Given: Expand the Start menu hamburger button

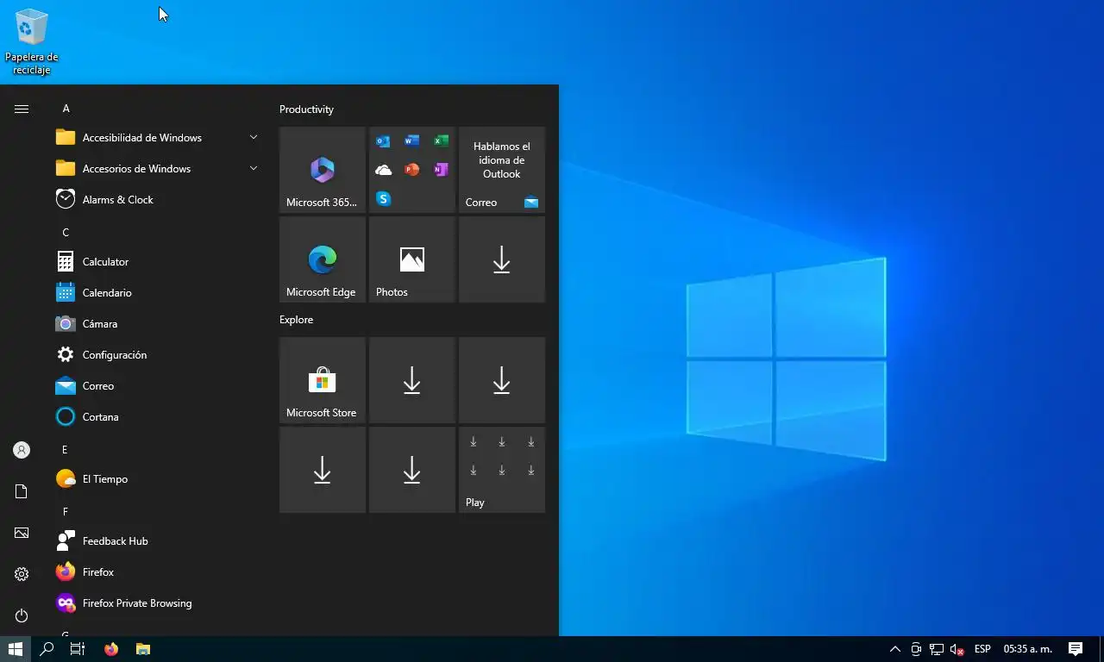Looking at the screenshot, I should click(x=22, y=109).
